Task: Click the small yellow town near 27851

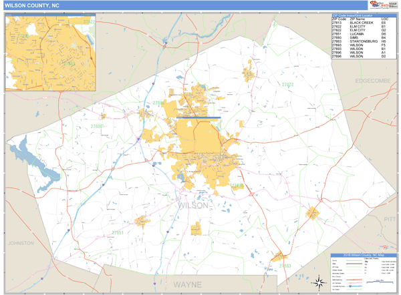Action: click(142, 221)
